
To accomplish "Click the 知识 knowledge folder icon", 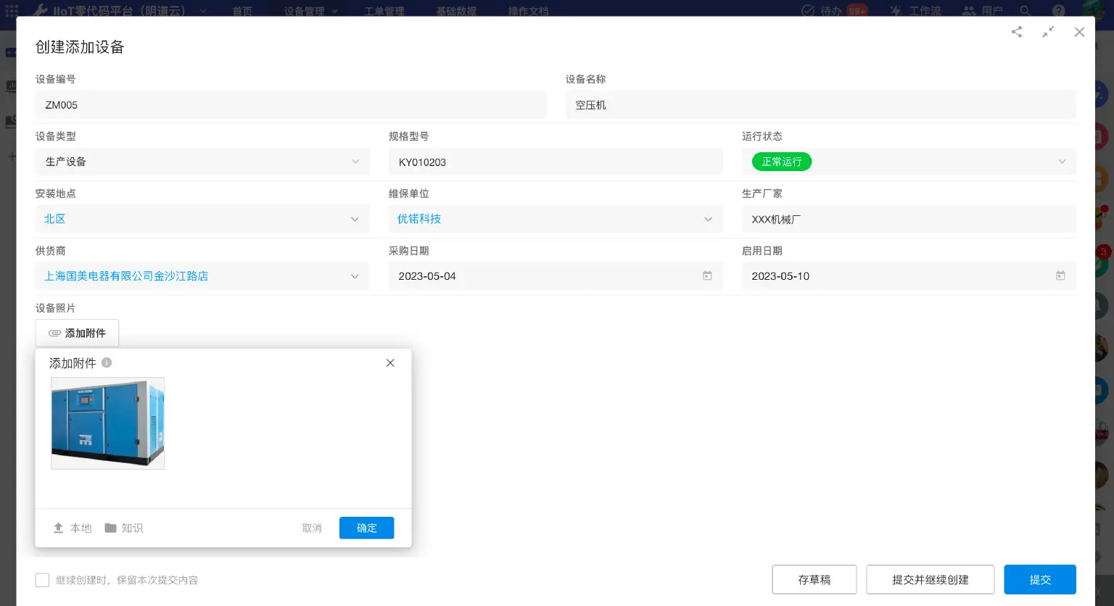I will pos(110,528).
